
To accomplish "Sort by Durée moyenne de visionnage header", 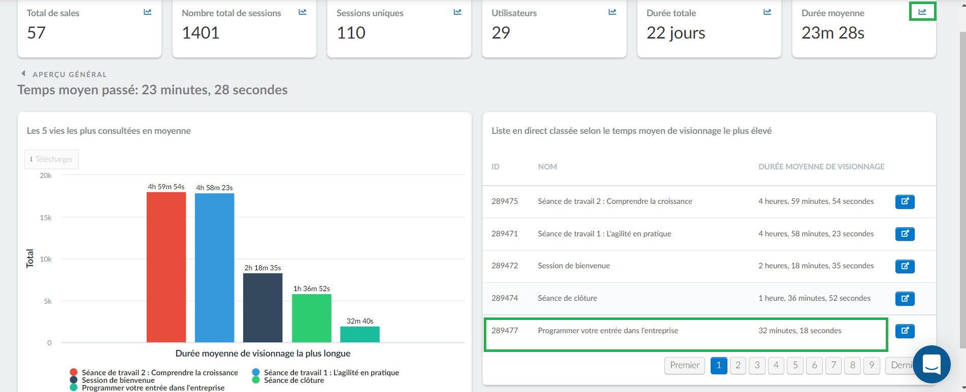I will click(x=821, y=166).
